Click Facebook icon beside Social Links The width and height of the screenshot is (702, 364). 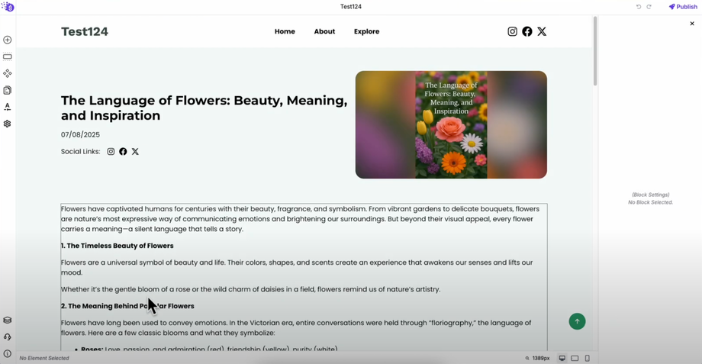[123, 151]
